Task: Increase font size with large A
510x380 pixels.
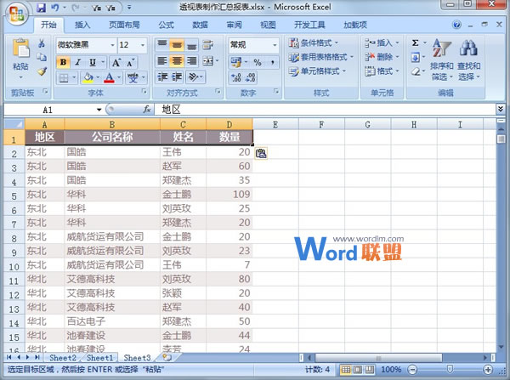Action: point(116,62)
